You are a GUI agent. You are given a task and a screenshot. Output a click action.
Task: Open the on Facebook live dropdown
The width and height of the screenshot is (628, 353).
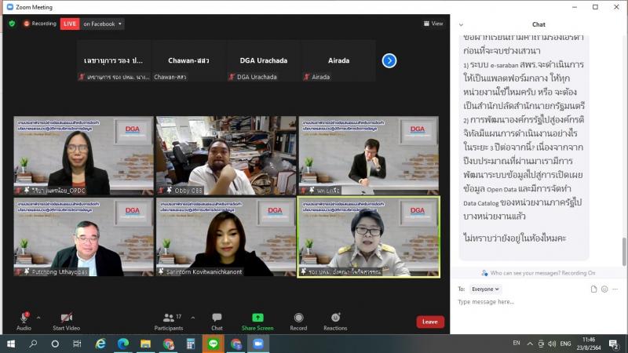102,24
